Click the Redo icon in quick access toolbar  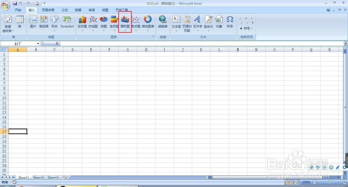tap(29, 3)
